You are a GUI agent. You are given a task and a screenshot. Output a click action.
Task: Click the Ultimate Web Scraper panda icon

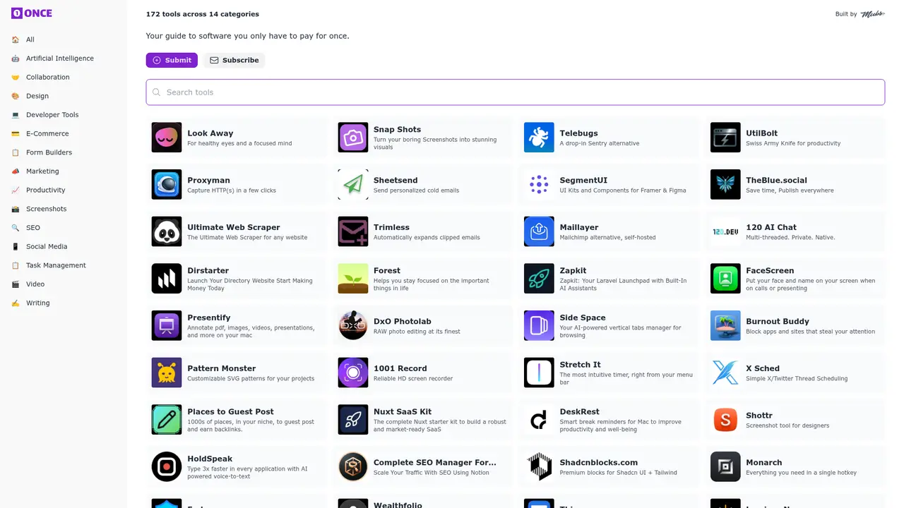167,231
